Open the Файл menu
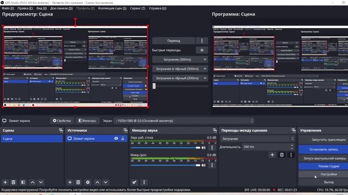348x195 pixels. coord(8,9)
